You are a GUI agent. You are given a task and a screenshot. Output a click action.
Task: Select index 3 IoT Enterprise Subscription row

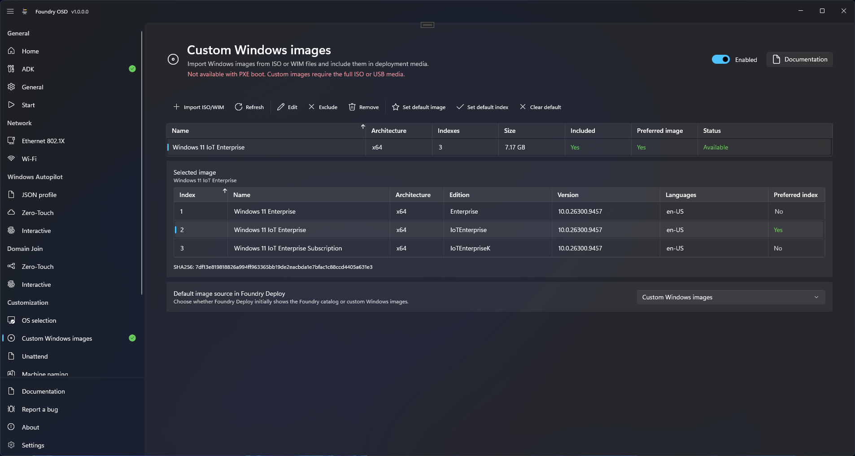coord(499,248)
